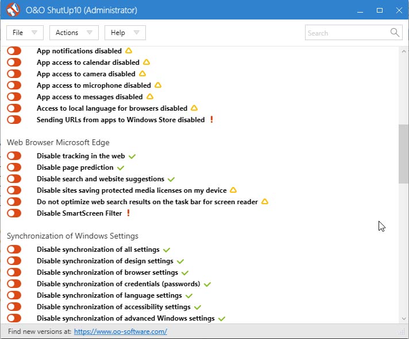Click the vertical scrollbar thumb
The width and height of the screenshot is (409, 339).
[x=403, y=154]
